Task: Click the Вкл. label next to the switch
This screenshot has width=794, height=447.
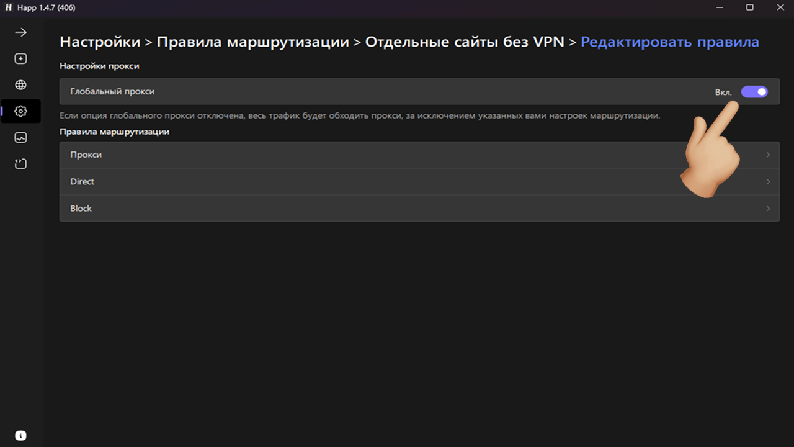Action: [x=723, y=91]
